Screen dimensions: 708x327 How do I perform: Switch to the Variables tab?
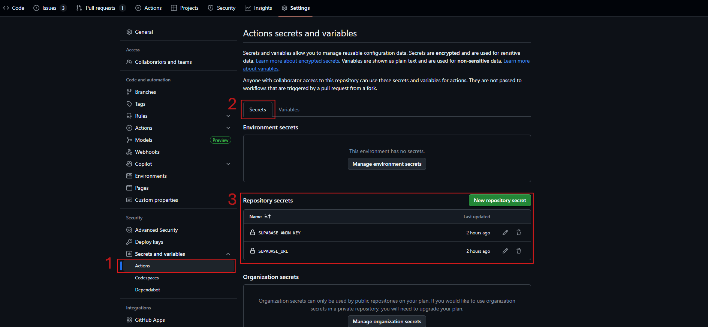[289, 109]
